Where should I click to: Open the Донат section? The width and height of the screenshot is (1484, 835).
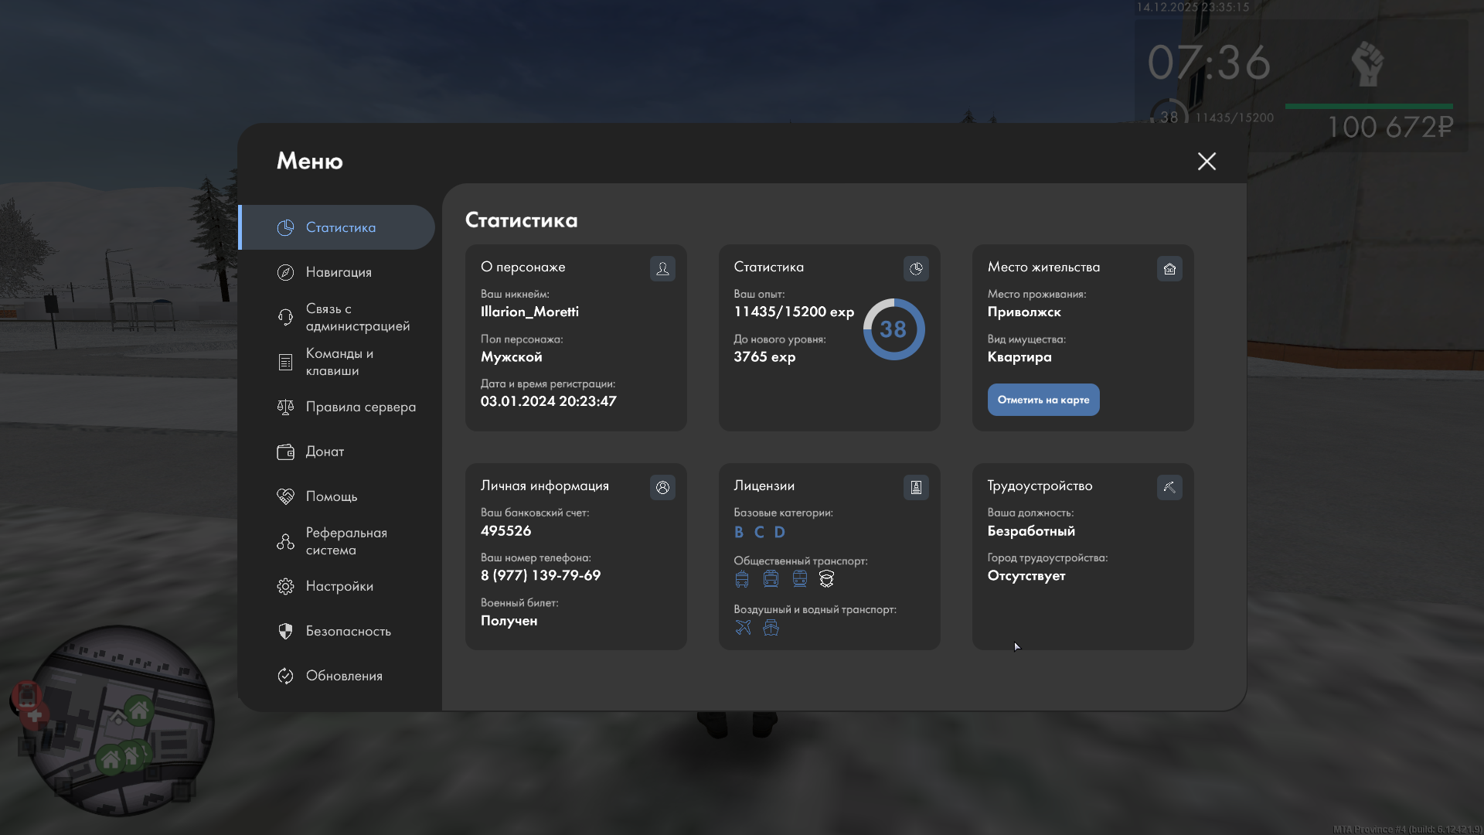click(325, 452)
